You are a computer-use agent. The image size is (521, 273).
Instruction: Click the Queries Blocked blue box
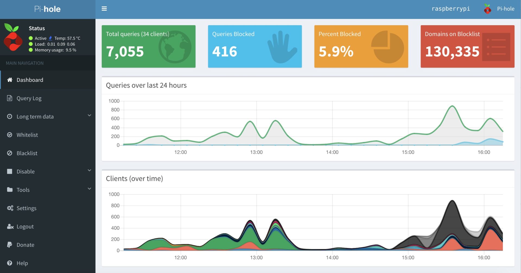[x=255, y=46]
